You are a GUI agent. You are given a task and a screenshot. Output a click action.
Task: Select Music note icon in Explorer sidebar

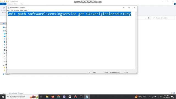(4, 45)
